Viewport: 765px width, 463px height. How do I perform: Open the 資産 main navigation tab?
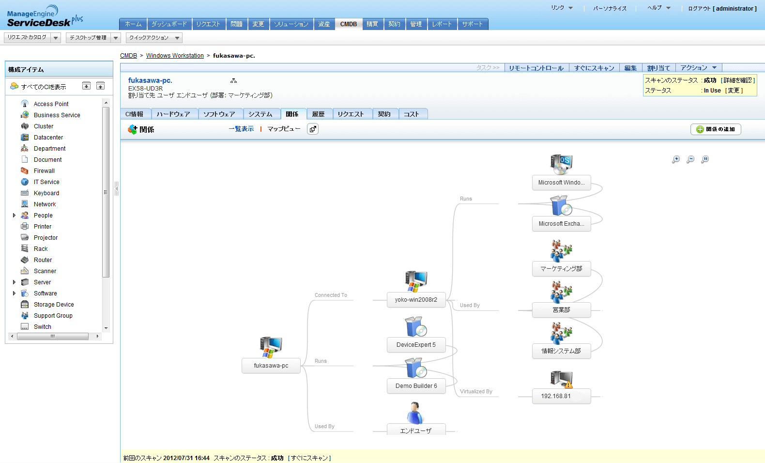[x=324, y=24]
